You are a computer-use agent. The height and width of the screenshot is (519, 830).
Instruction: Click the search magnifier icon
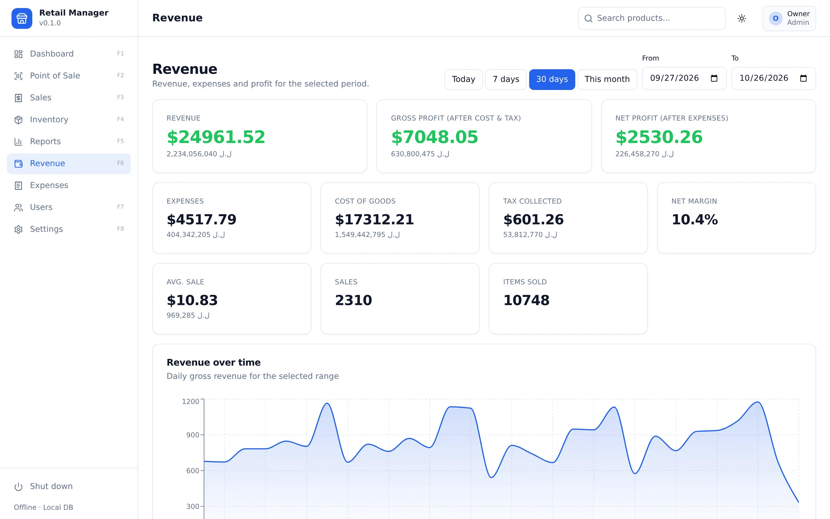pos(588,18)
